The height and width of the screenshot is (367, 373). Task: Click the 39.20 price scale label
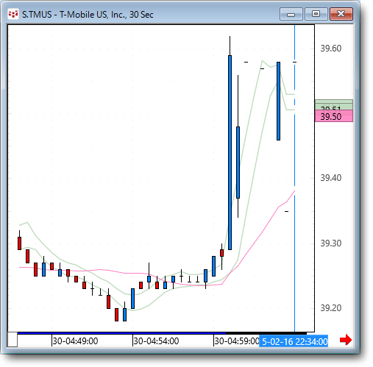pyautogui.click(x=331, y=308)
